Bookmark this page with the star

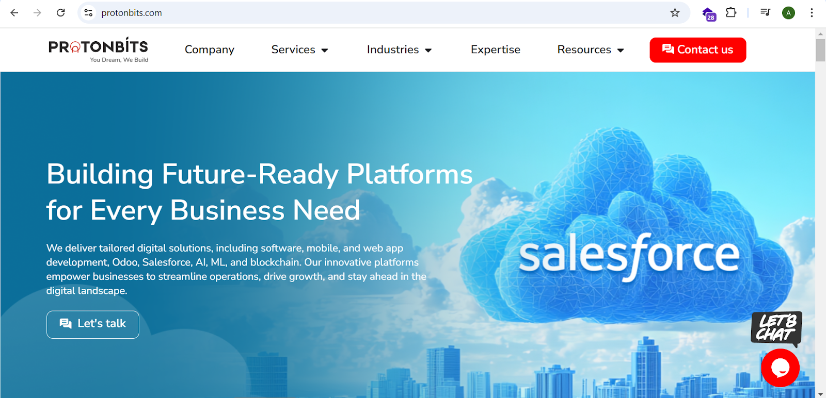coord(675,13)
